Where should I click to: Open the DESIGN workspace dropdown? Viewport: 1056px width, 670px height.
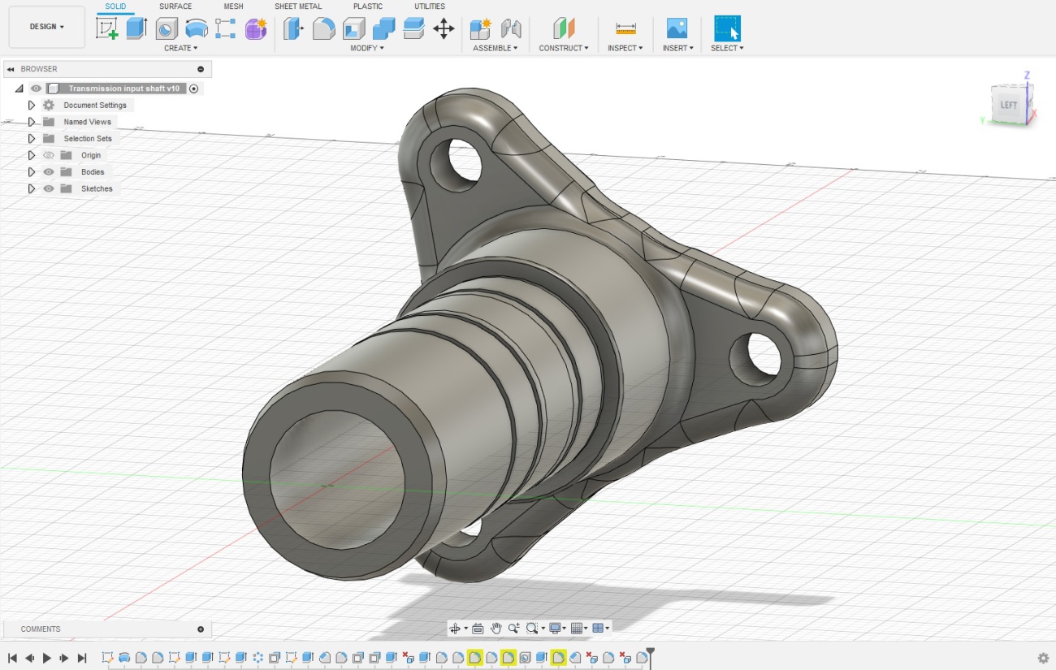pyautogui.click(x=47, y=27)
